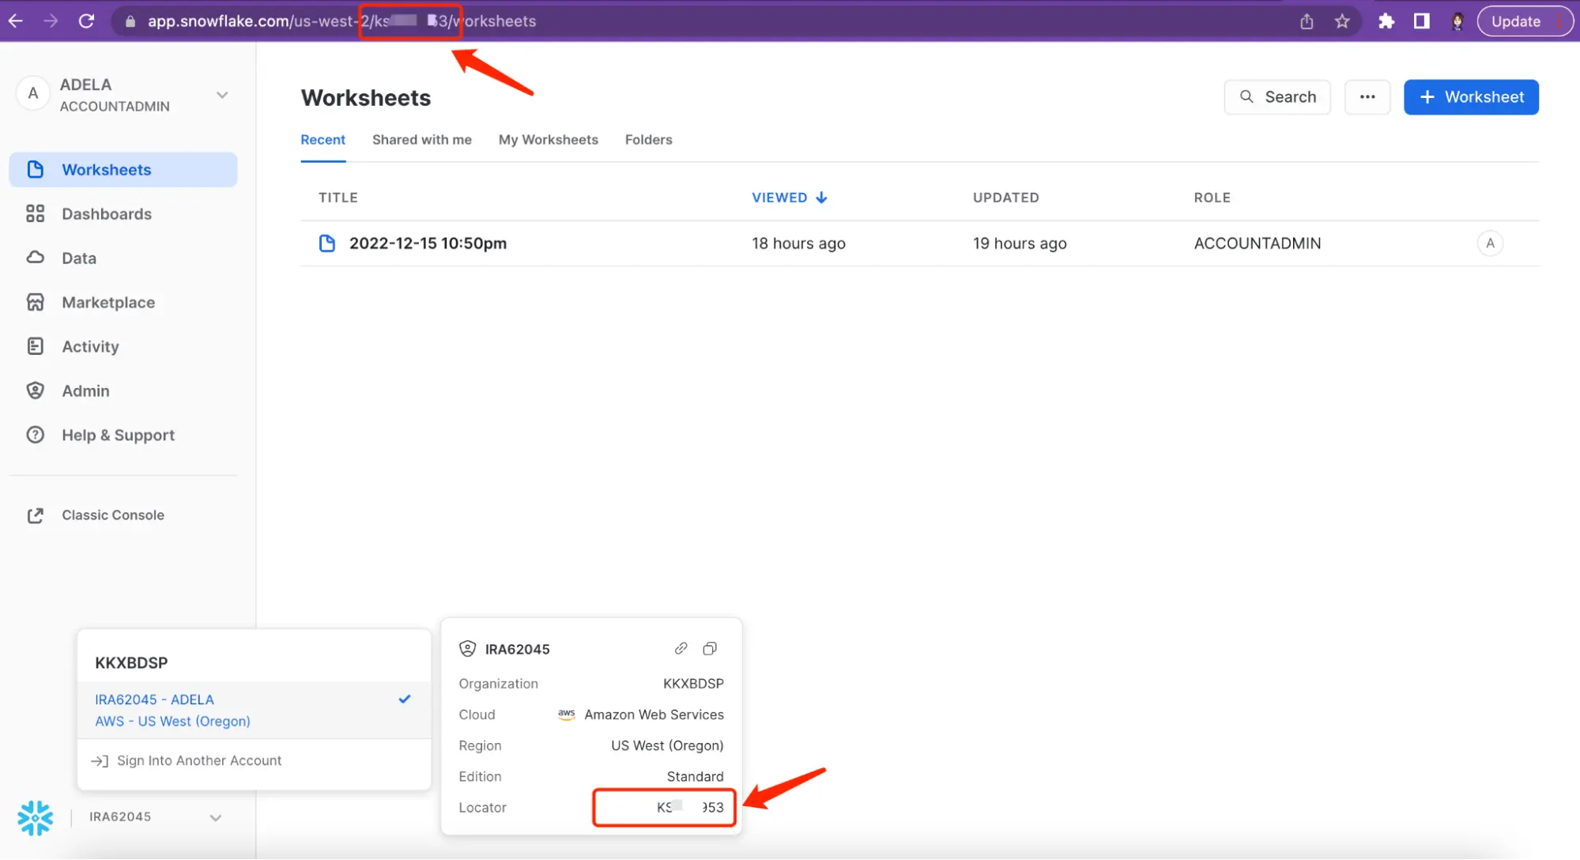This screenshot has width=1580, height=860.
Task: Open Help & Support in the sidebar
Action: pos(123,436)
